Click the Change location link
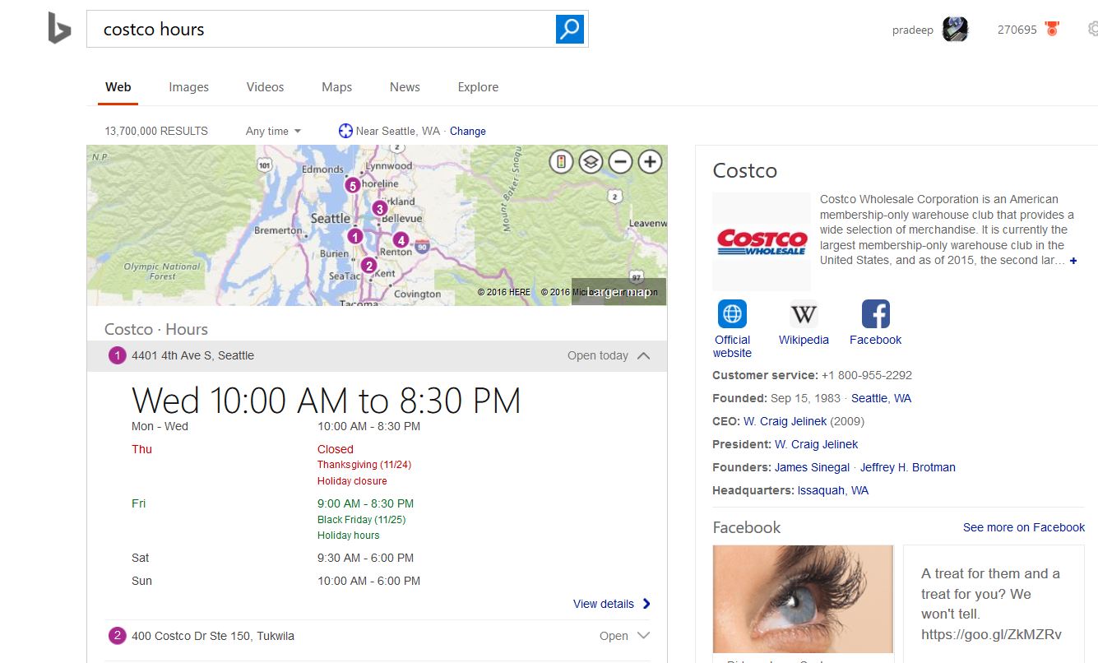The width and height of the screenshot is (1098, 663). 468,131
